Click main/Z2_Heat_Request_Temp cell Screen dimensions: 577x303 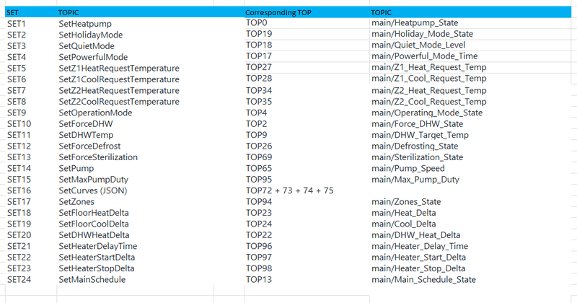(x=428, y=90)
